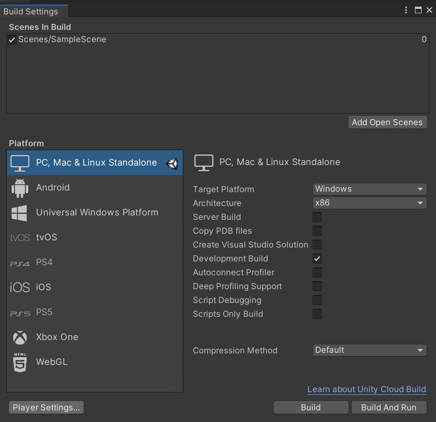This screenshot has height=422, width=436.
Task: Click scene index number 0
Action: (x=424, y=39)
